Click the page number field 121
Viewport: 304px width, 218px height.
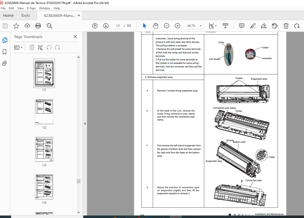118,26
